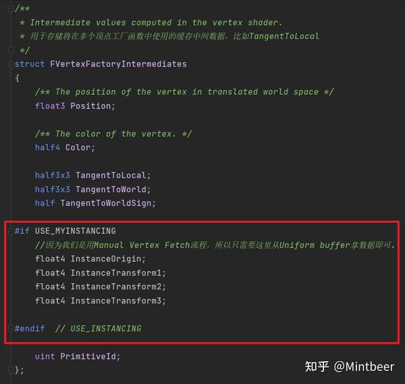Click the half4 Color variable name
Screen dimensions: 405x384
78,148
